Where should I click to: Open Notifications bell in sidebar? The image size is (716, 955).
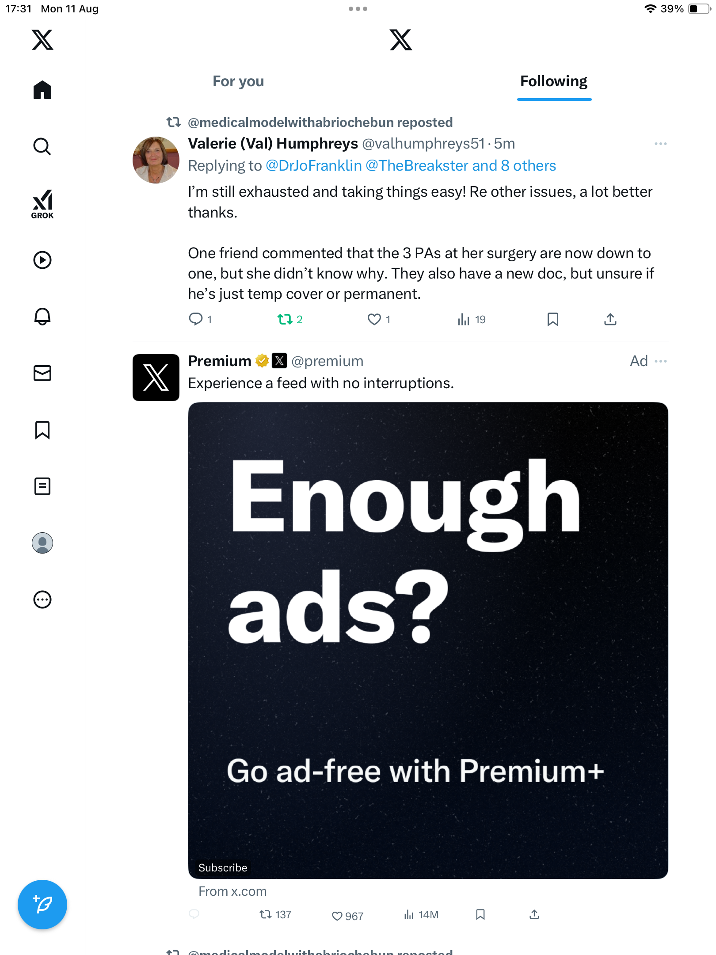coord(42,317)
